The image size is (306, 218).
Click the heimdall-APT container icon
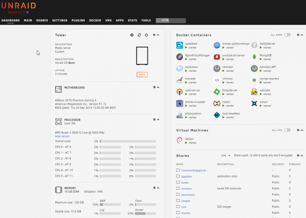(254, 69)
